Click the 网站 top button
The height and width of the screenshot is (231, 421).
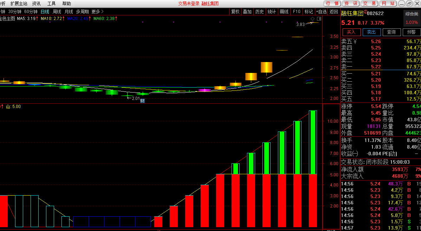(x=388, y=4)
